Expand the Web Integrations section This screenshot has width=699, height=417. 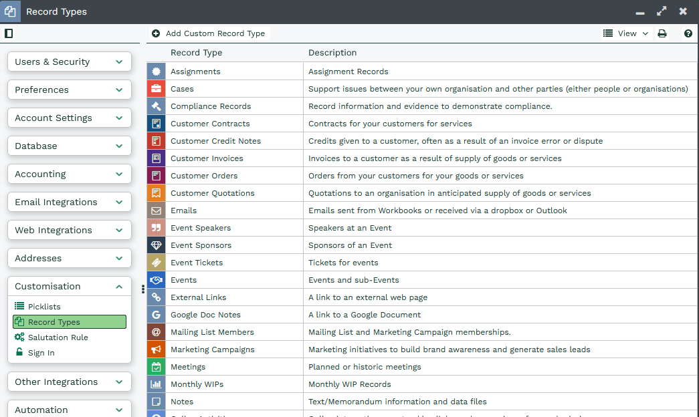tap(70, 230)
